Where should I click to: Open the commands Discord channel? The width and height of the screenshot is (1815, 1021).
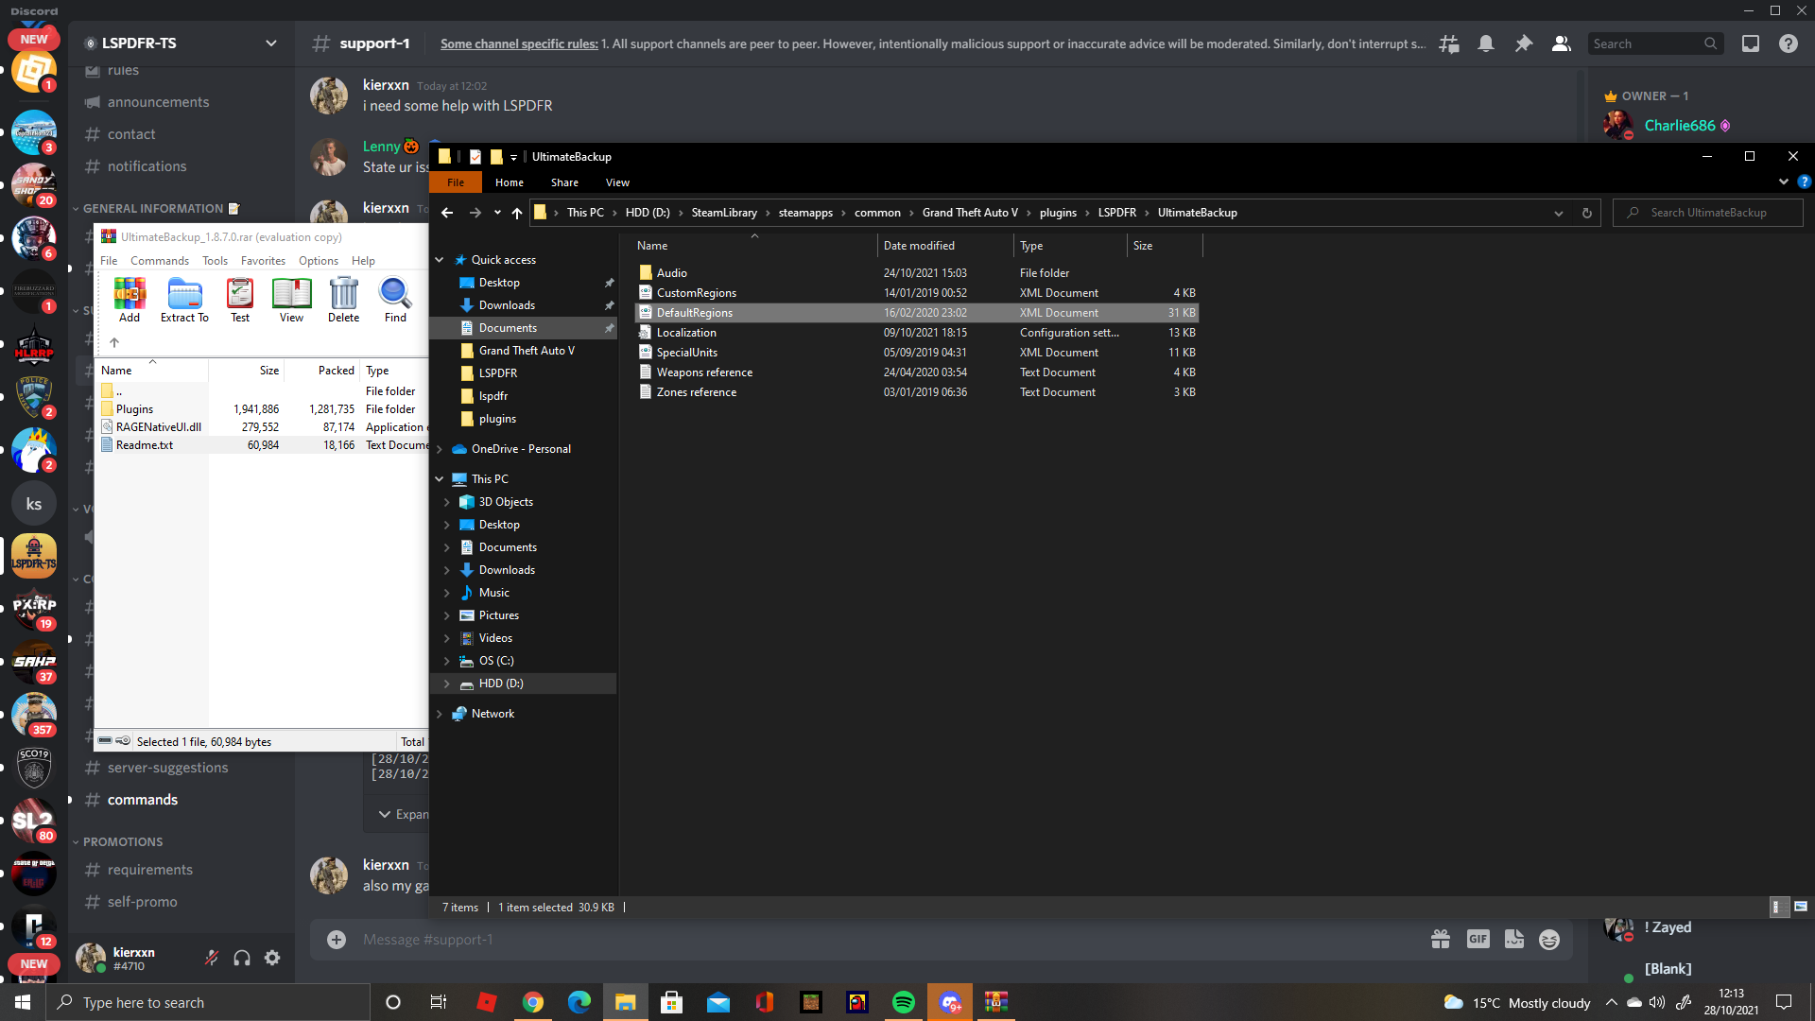coord(143,800)
